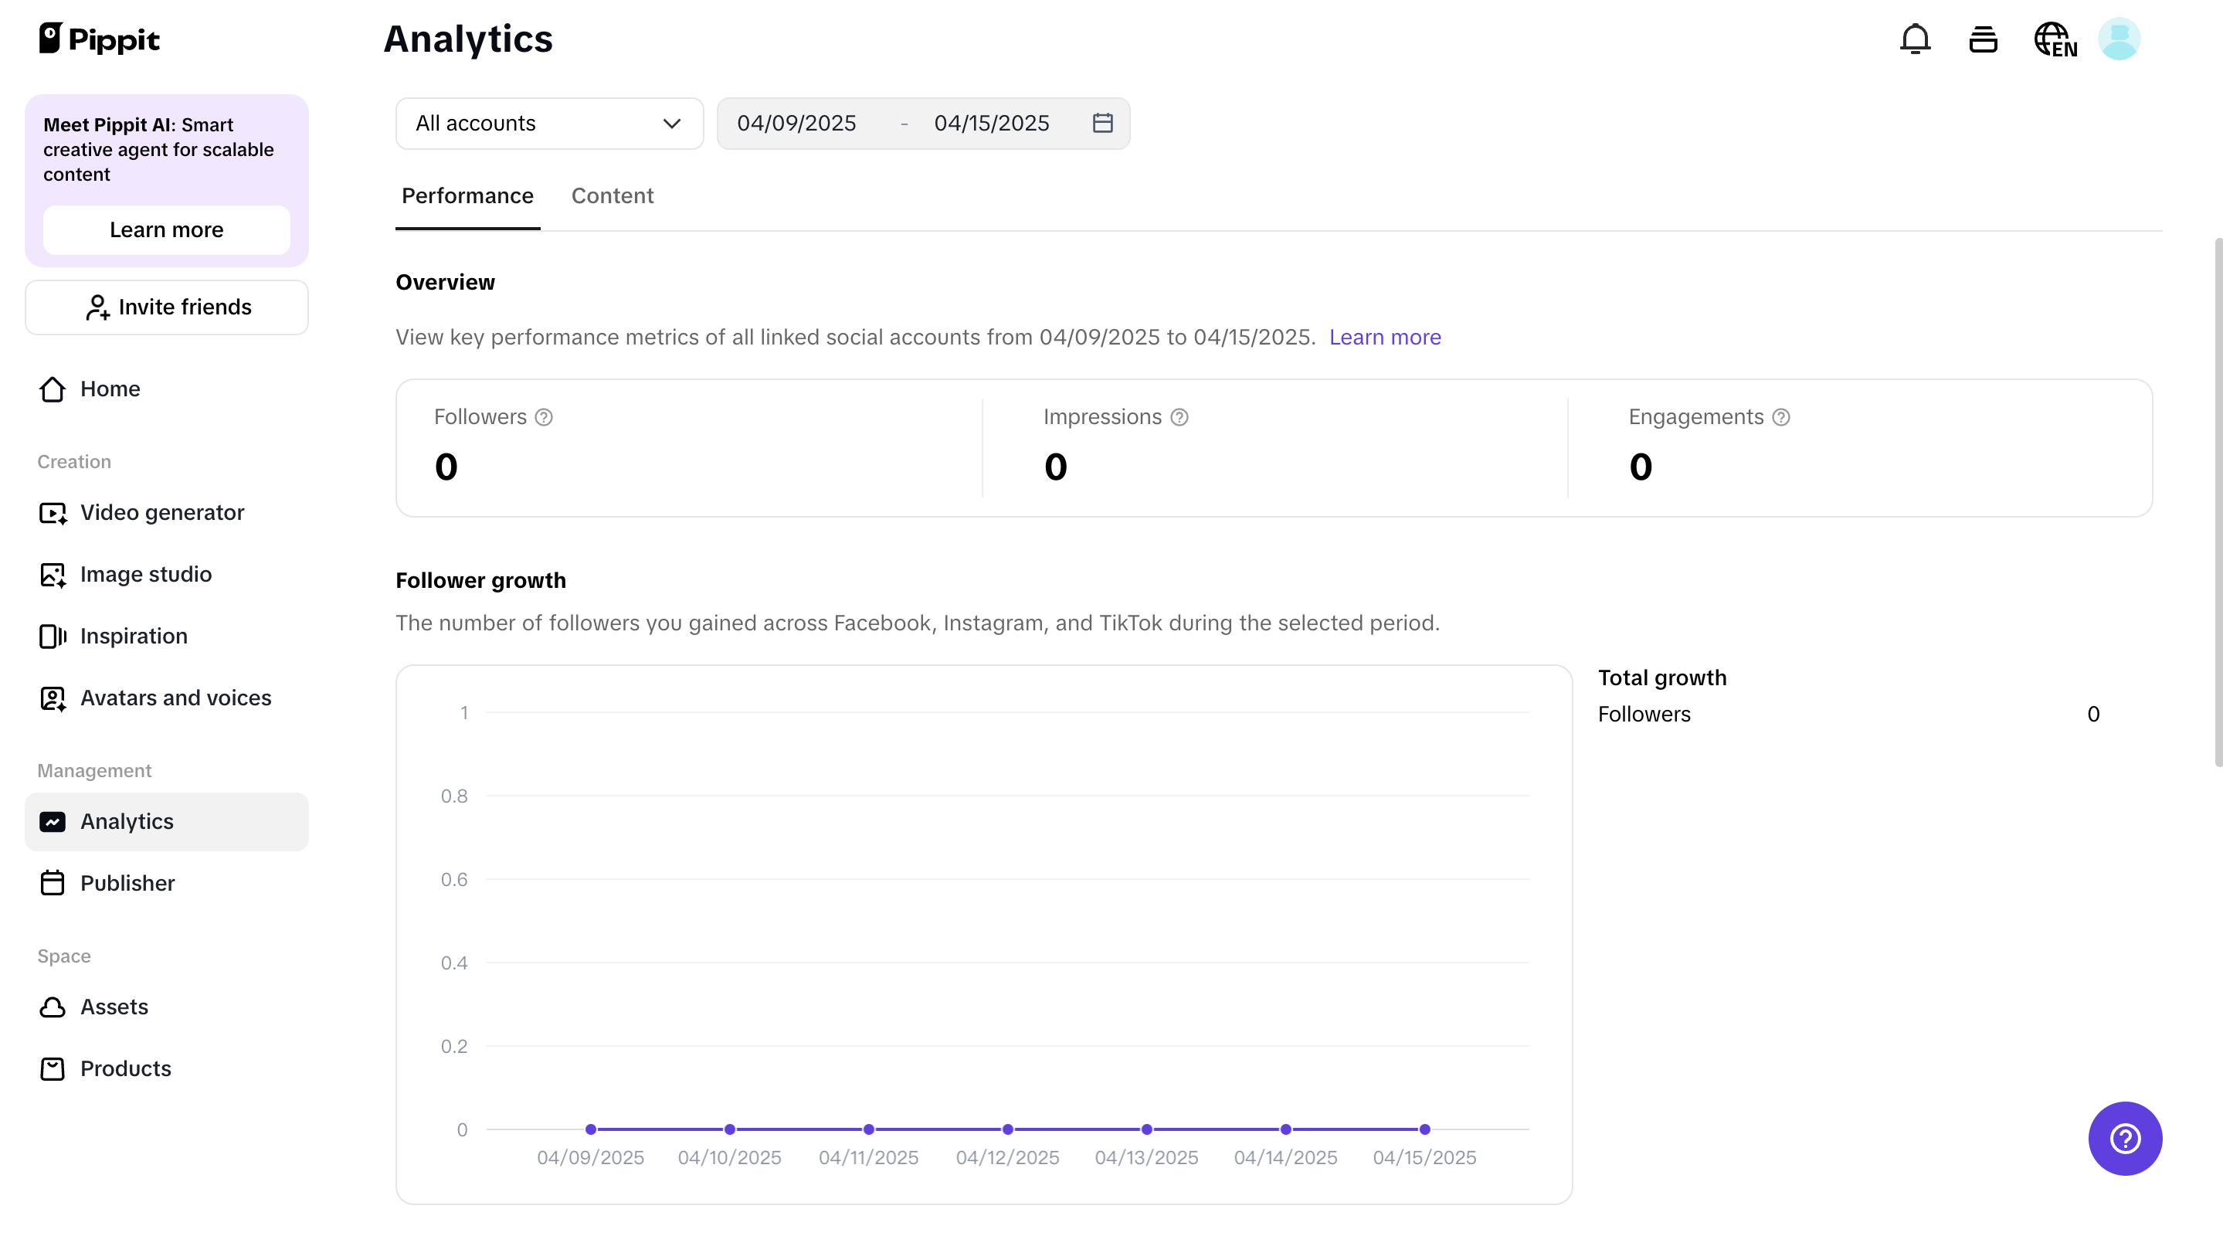Open the language selector showing EN
This screenshot has height=1236, width=2223.
coord(2055,39)
